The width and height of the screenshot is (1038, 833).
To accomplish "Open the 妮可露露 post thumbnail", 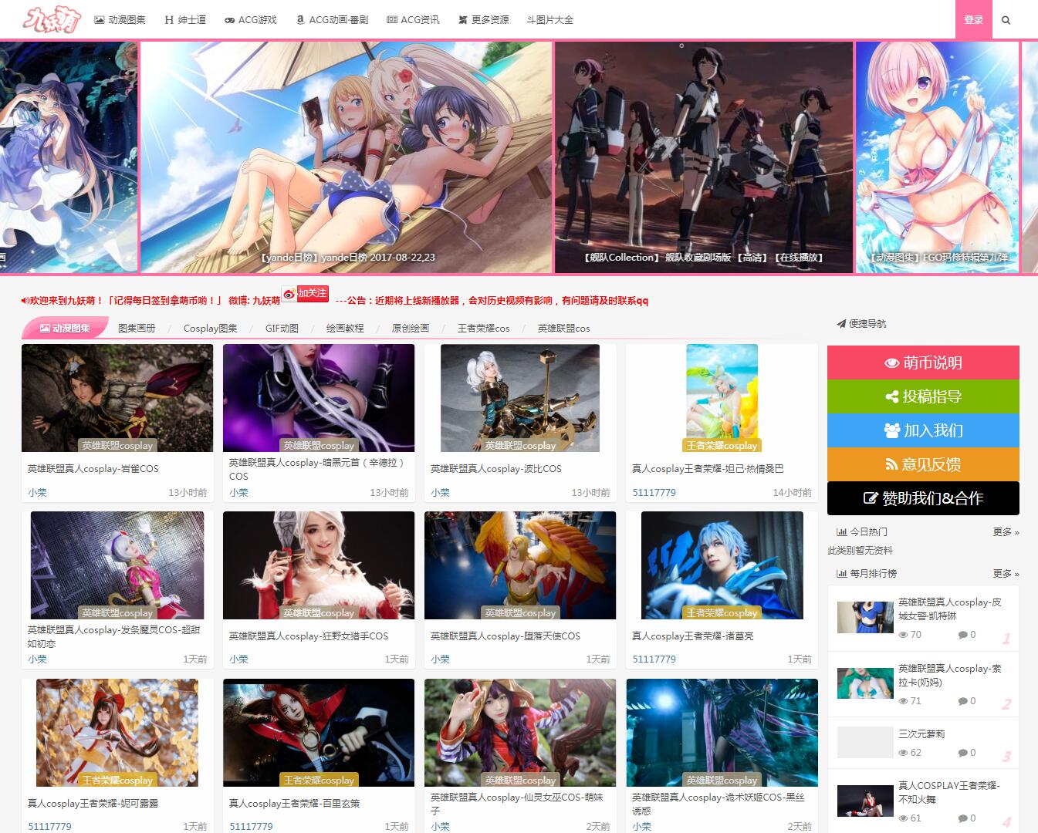I will pyautogui.click(x=117, y=733).
